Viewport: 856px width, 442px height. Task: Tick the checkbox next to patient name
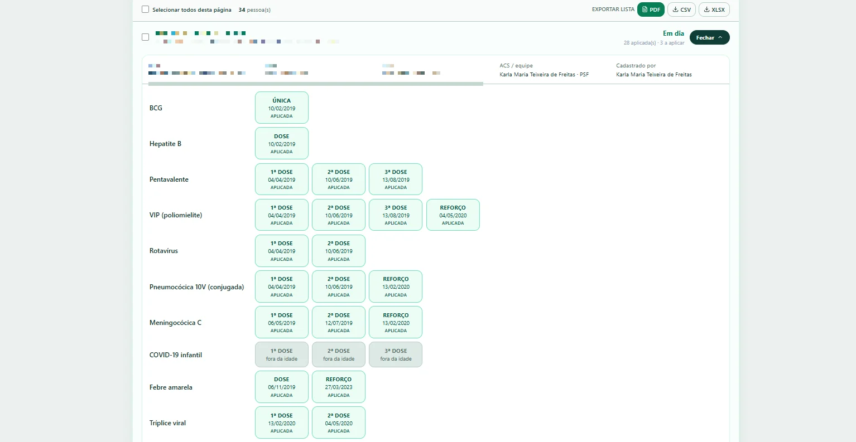146,37
